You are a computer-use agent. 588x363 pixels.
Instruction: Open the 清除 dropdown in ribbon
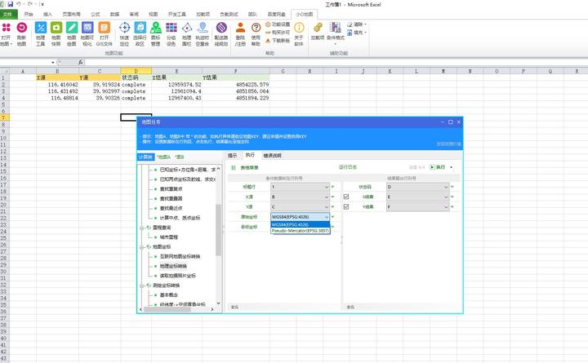(x=357, y=24)
